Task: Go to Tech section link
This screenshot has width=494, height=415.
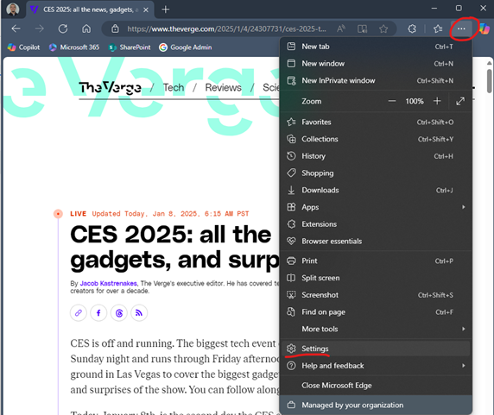Action: point(174,87)
